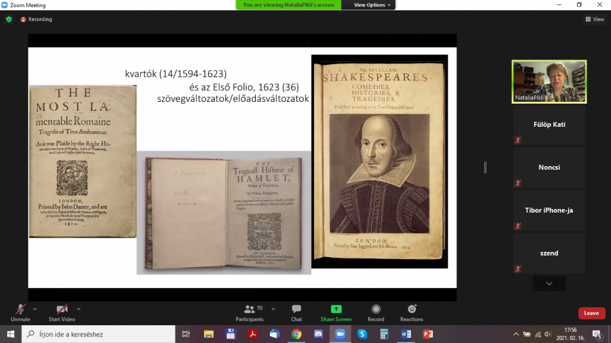Open the volume control in system tray
The height and width of the screenshot is (343, 611).
[548, 334]
